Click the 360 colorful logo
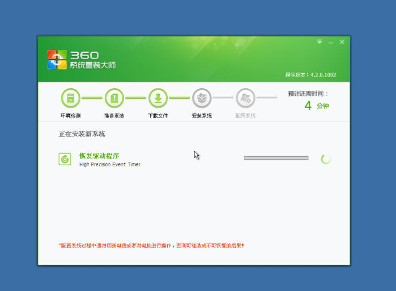 (x=57, y=60)
